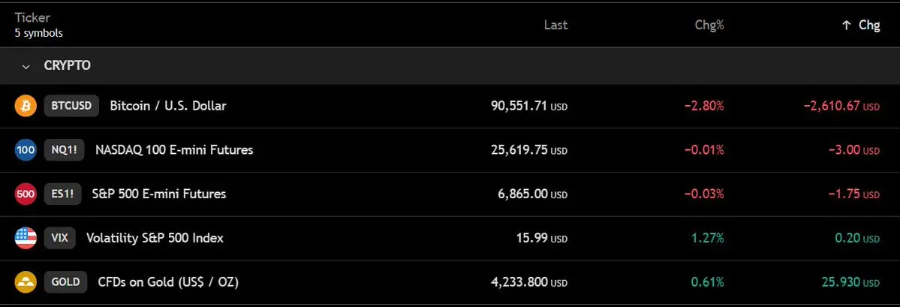This screenshot has height=307, width=900.
Task: Click the S&P 500 red logo icon
Action: [26, 194]
